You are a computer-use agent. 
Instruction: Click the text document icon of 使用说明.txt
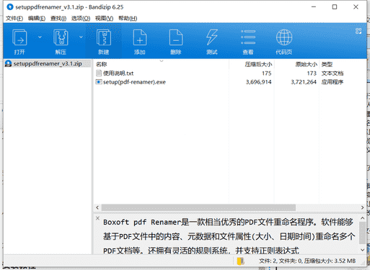(x=99, y=73)
